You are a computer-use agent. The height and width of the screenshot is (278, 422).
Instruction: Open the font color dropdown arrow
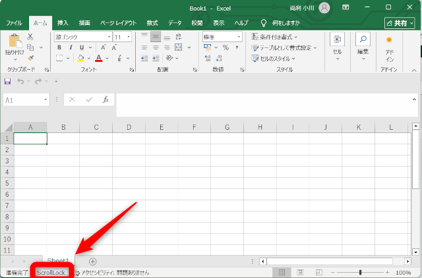tap(107, 59)
